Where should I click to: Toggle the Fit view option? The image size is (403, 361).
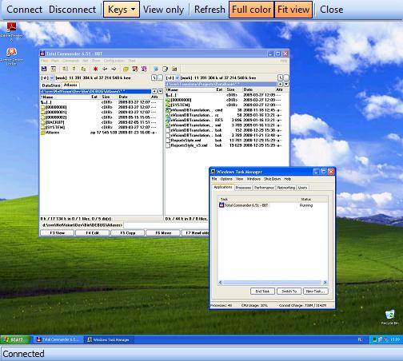point(293,10)
